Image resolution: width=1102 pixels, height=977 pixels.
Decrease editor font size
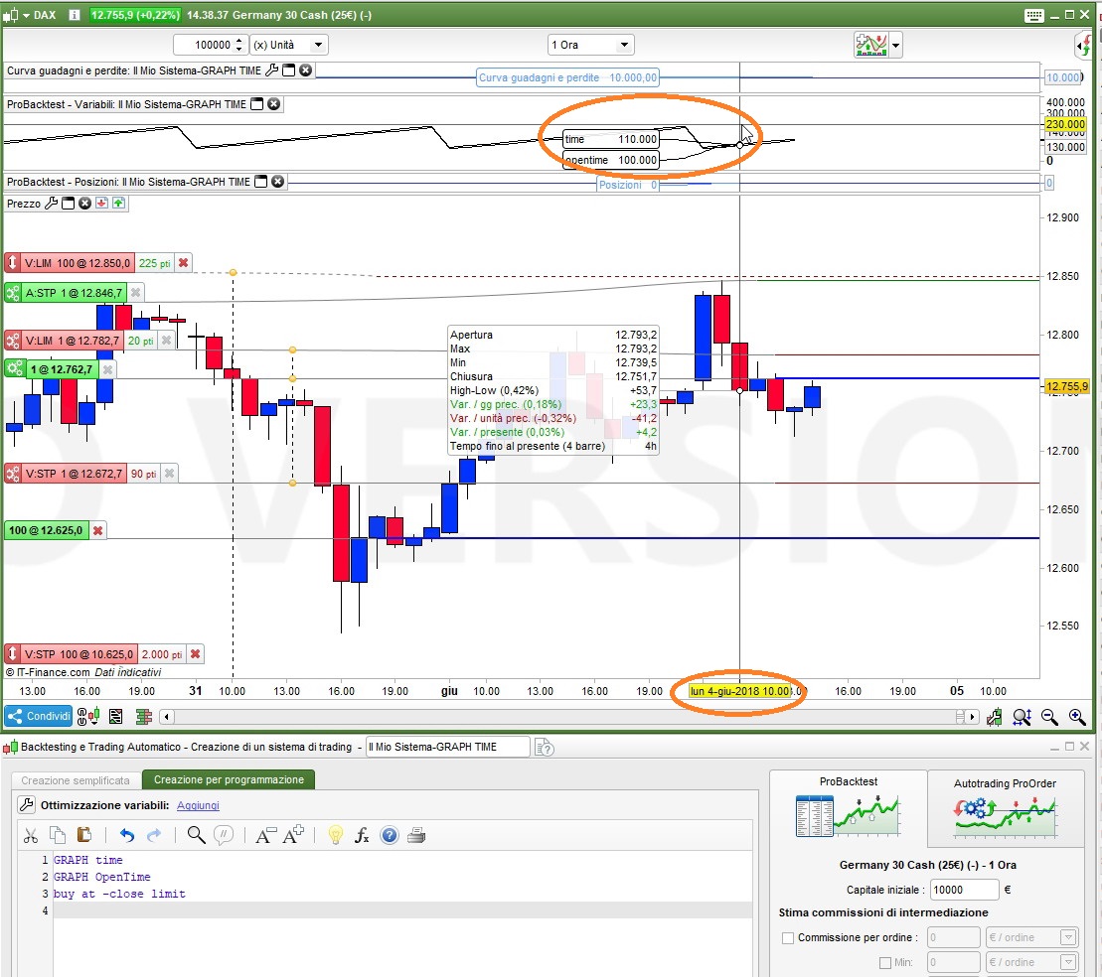click(x=265, y=835)
